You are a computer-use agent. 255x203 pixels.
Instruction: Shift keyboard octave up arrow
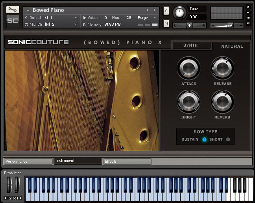point(20,198)
